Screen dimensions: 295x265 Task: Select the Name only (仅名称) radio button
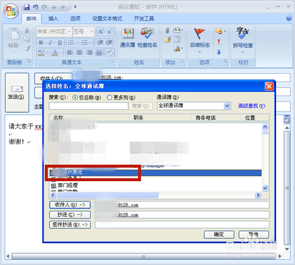coord(75,97)
